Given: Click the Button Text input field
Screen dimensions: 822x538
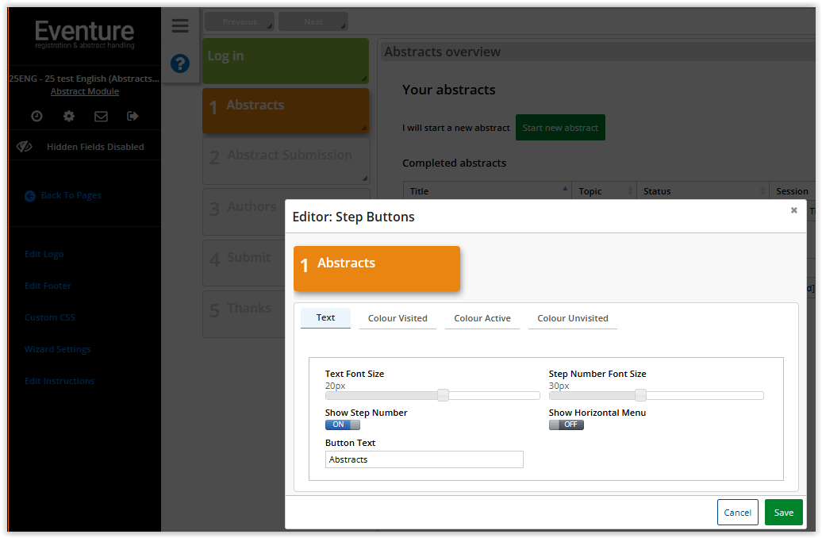Looking at the screenshot, I should coord(424,459).
